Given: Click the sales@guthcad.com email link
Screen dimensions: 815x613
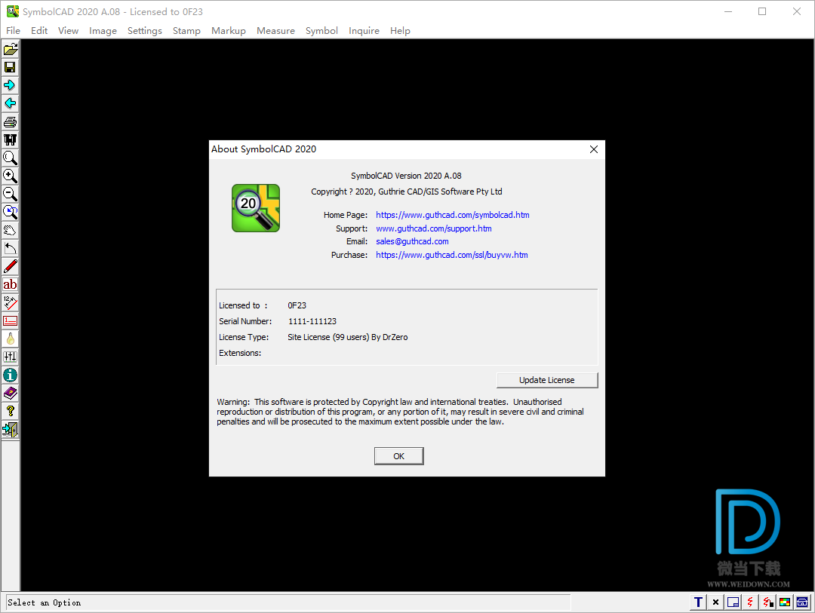Looking at the screenshot, I should pyautogui.click(x=412, y=241).
